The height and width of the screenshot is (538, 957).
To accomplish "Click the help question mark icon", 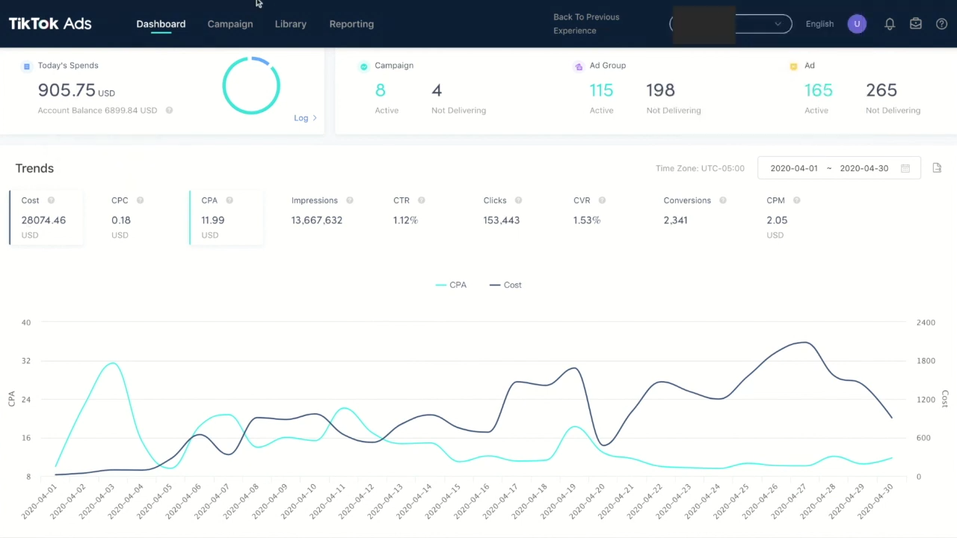I will coord(941,24).
